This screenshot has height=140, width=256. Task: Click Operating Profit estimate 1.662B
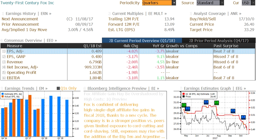click(95, 72)
